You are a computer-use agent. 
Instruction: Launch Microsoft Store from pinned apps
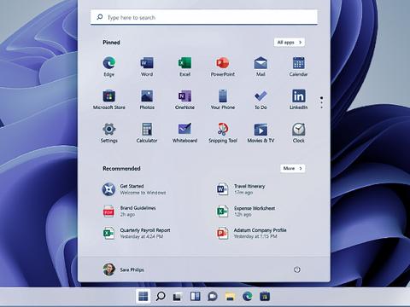coord(109,100)
